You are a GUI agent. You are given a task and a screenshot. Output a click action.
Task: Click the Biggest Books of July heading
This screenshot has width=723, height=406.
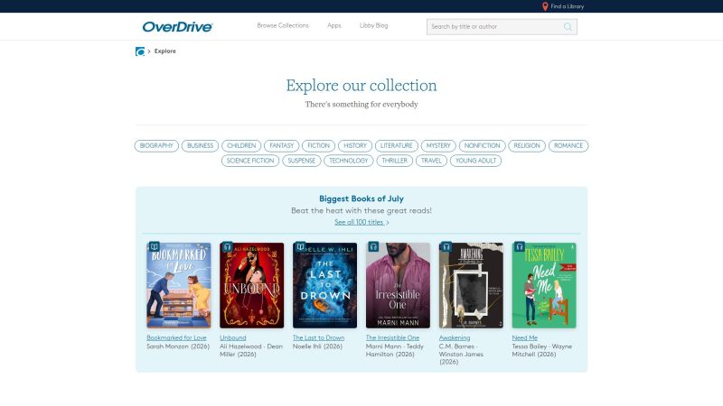(x=361, y=198)
